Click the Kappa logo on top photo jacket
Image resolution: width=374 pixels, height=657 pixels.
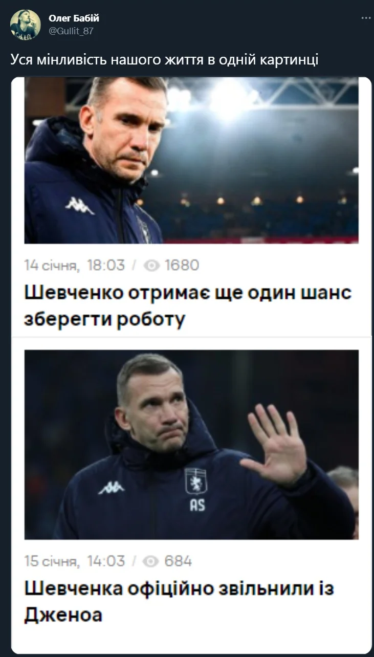(x=80, y=206)
